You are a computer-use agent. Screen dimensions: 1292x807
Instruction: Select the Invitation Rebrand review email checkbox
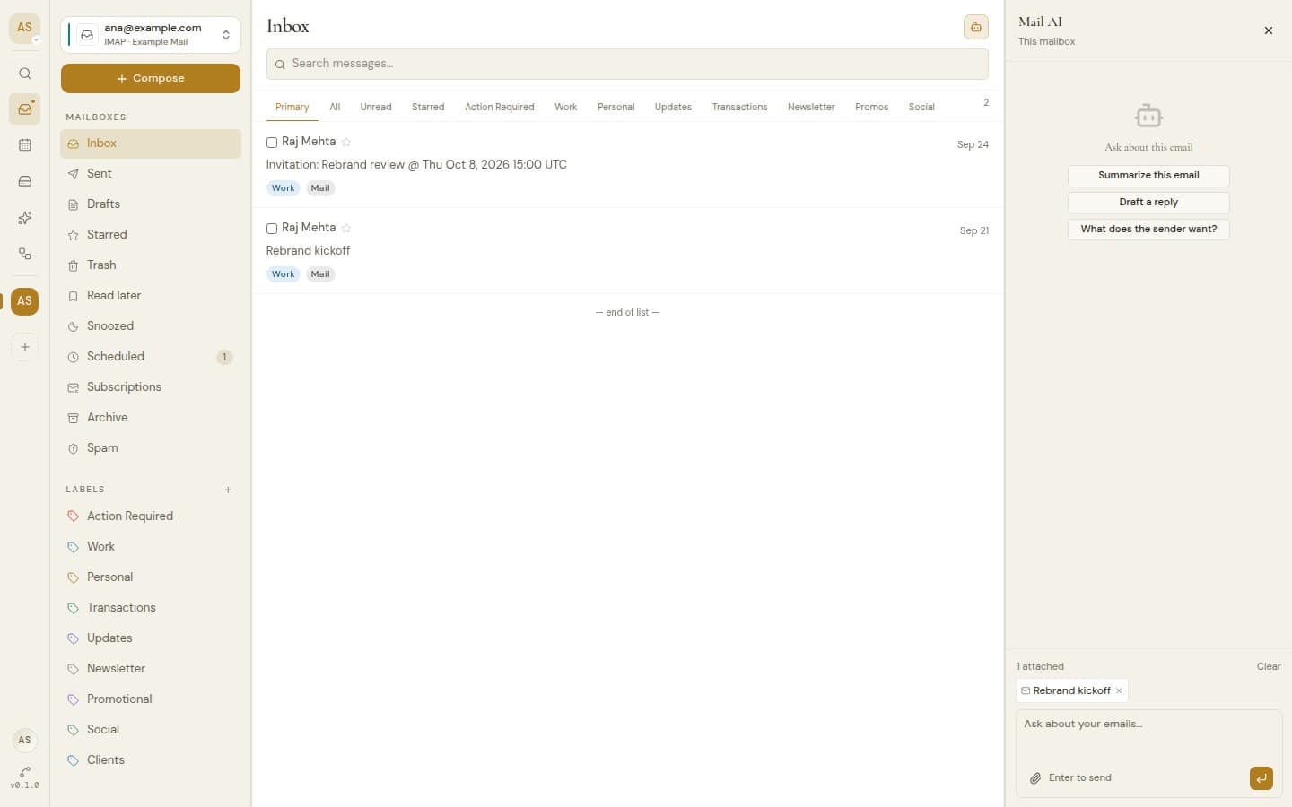coord(272,143)
